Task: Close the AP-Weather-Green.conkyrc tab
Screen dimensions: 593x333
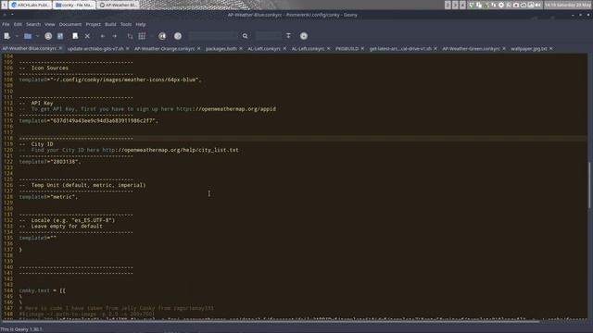Action: point(504,49)
